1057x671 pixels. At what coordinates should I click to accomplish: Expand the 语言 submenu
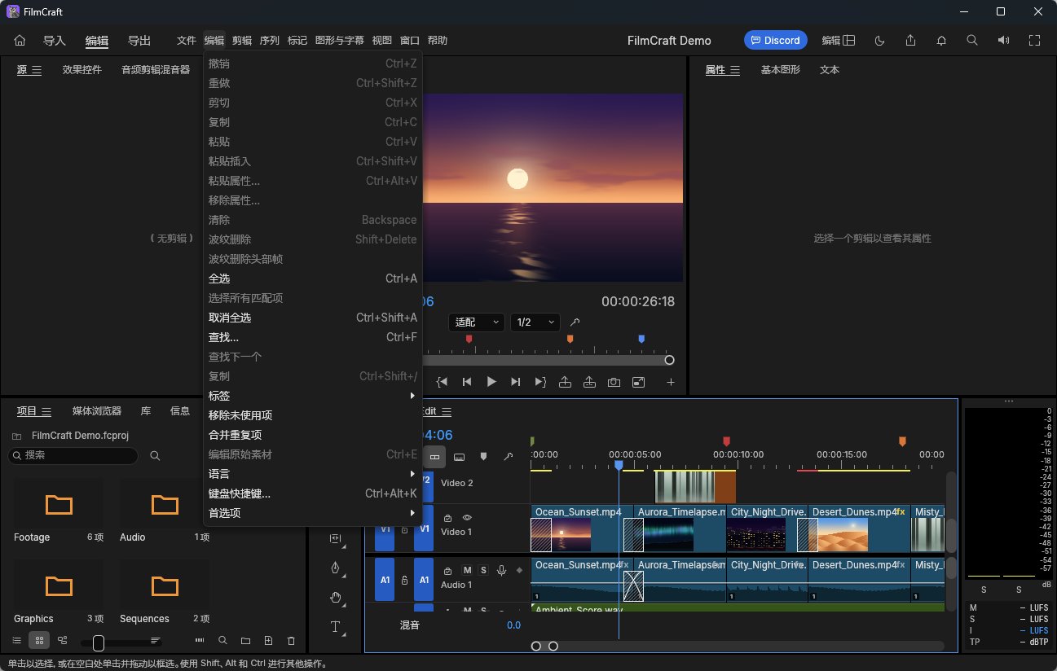pyautogui.click(x=313, y=474)
